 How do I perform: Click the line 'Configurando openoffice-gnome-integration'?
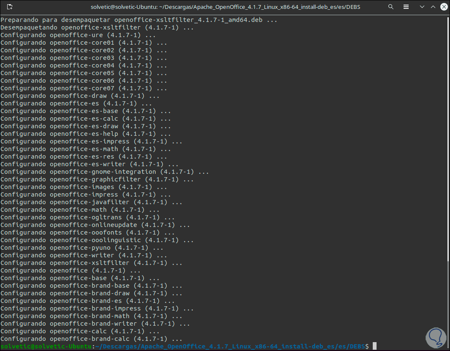[105, 172]
